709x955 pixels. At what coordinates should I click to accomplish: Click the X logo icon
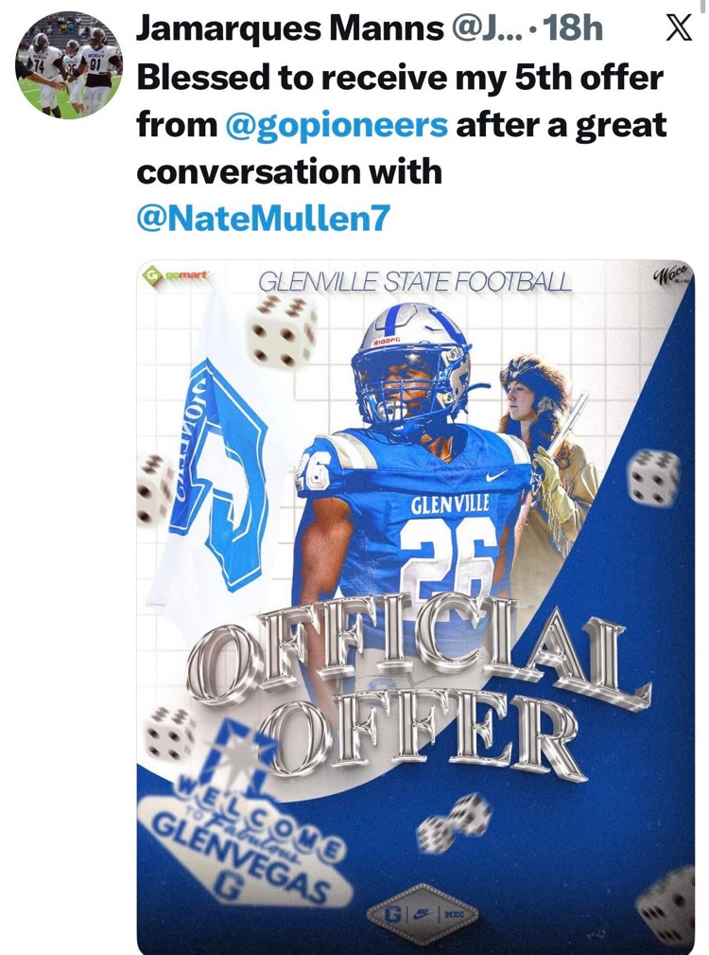click(677, 30)
